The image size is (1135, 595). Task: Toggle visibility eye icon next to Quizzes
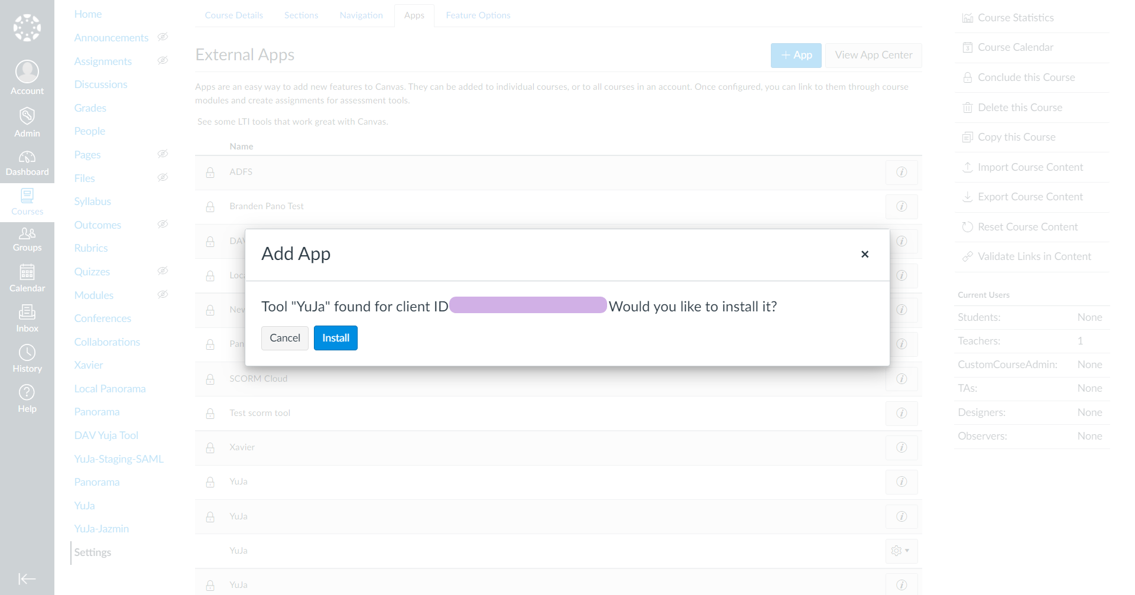(163, 271)
